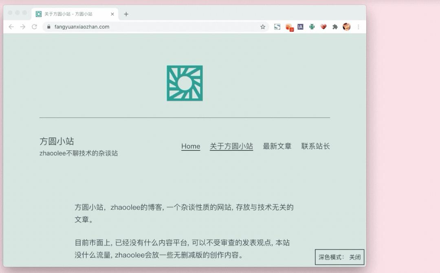Viewport: 440px width, 273px height.
Task: Click the extension icon with the red '3' badge
Action: (x=289, y=27)
